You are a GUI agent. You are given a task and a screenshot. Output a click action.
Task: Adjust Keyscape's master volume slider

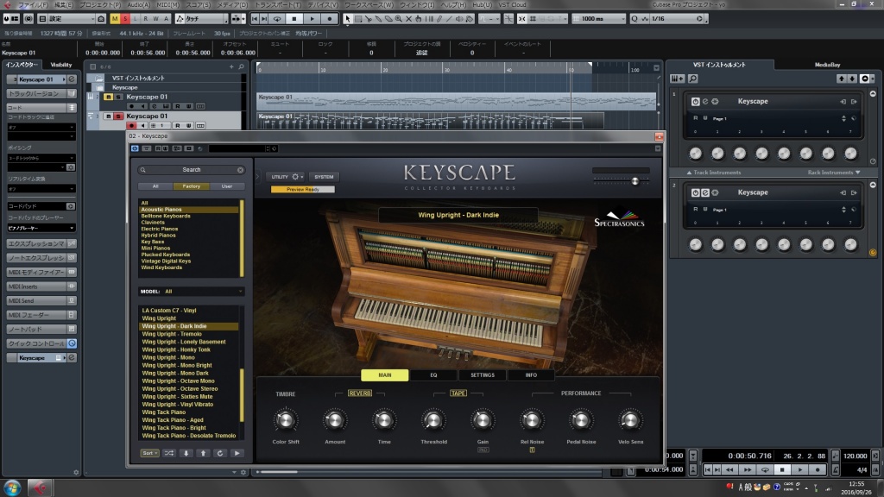635,180
